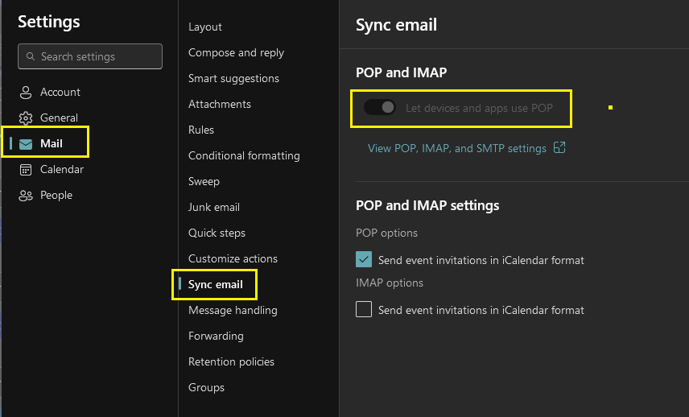The image size is (689, 417).
Task: Select Rules in the mail menu
Action: (200, 130)
